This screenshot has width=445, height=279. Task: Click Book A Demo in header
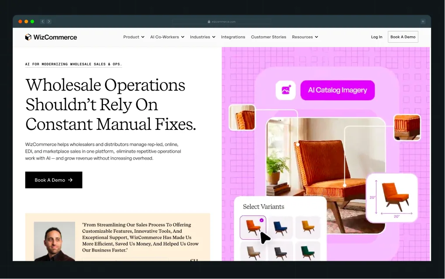(x=403, y=37)
